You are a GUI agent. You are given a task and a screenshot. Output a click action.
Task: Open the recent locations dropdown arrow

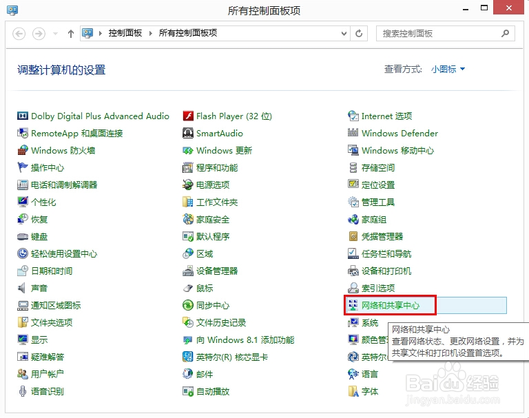pyautogui.click(x=55, y=34)
